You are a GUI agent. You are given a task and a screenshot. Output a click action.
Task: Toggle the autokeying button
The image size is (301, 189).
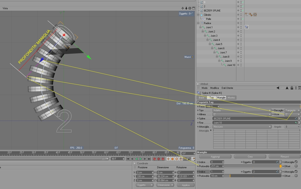[x=159, y=159]
